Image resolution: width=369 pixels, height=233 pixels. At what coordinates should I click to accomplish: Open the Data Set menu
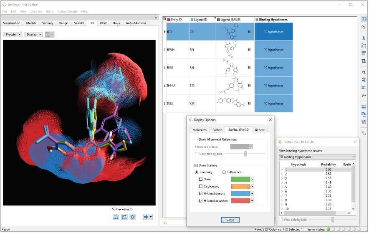[x=36, y=11]
